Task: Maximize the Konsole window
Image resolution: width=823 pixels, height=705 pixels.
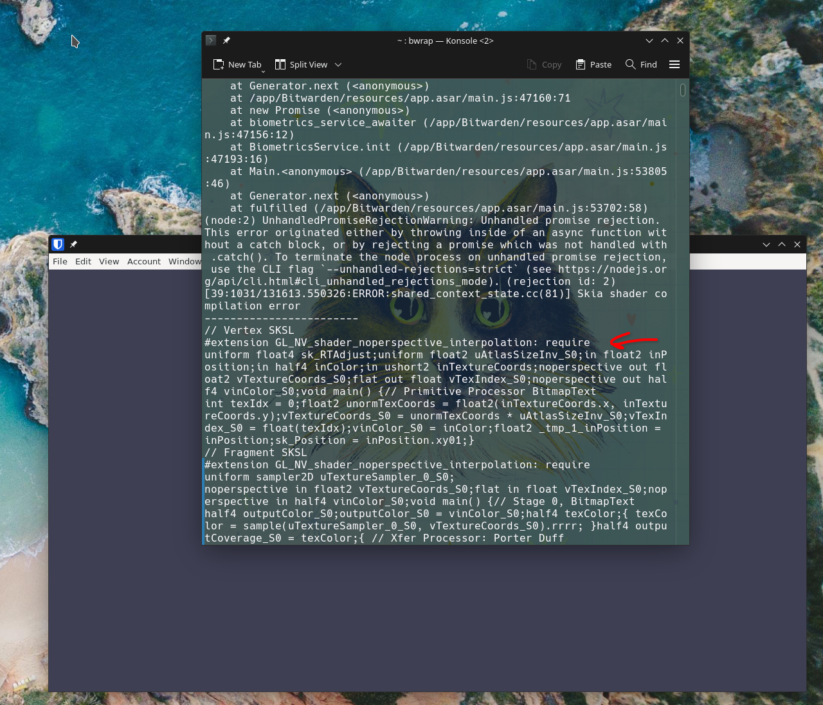Action: (x=665, y=41)
